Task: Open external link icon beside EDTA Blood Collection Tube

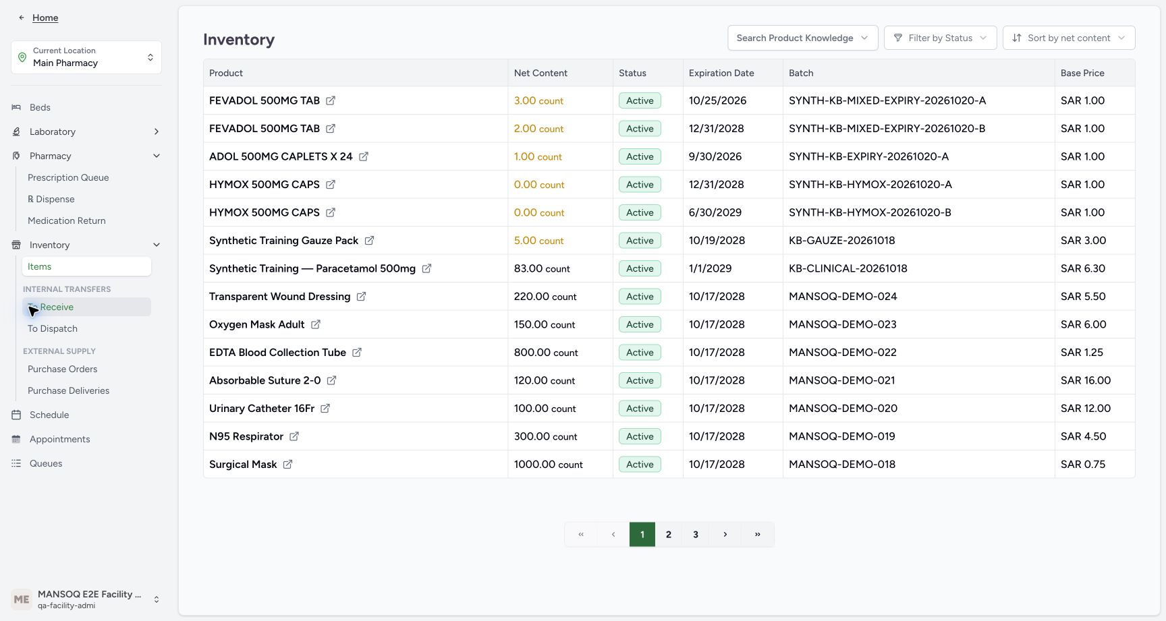Action: pos(357,353)
